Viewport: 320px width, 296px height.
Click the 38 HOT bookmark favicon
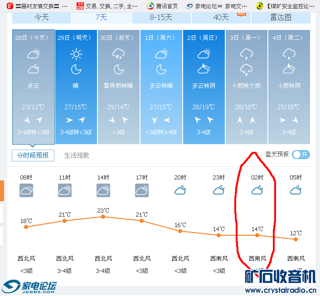pyautogui.click(x=80, y=6)
